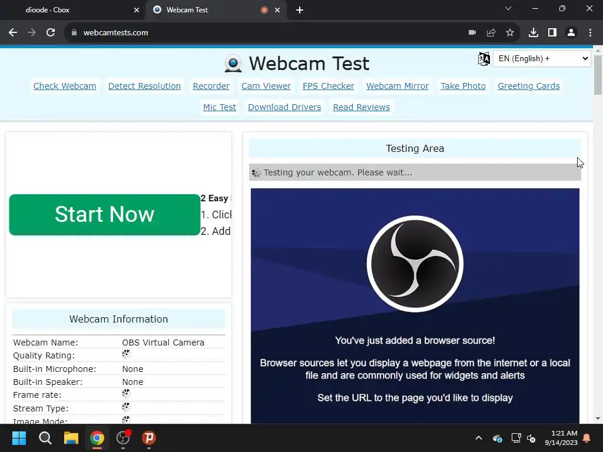
Task: Click the recording indicator on Webcam Test tab
Action: (x=264, y=10)
